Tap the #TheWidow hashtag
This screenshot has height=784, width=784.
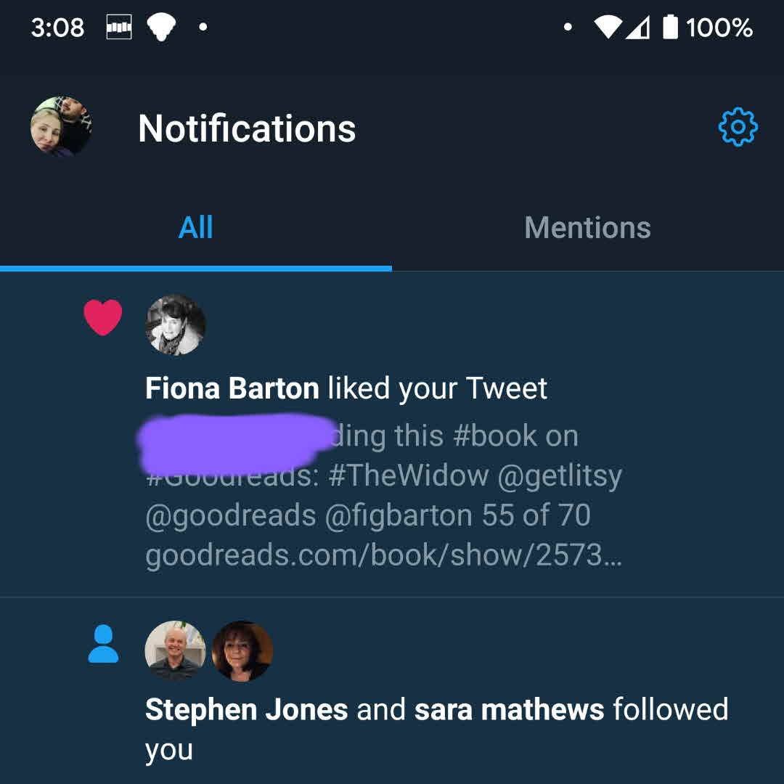[x=409, y=475]
